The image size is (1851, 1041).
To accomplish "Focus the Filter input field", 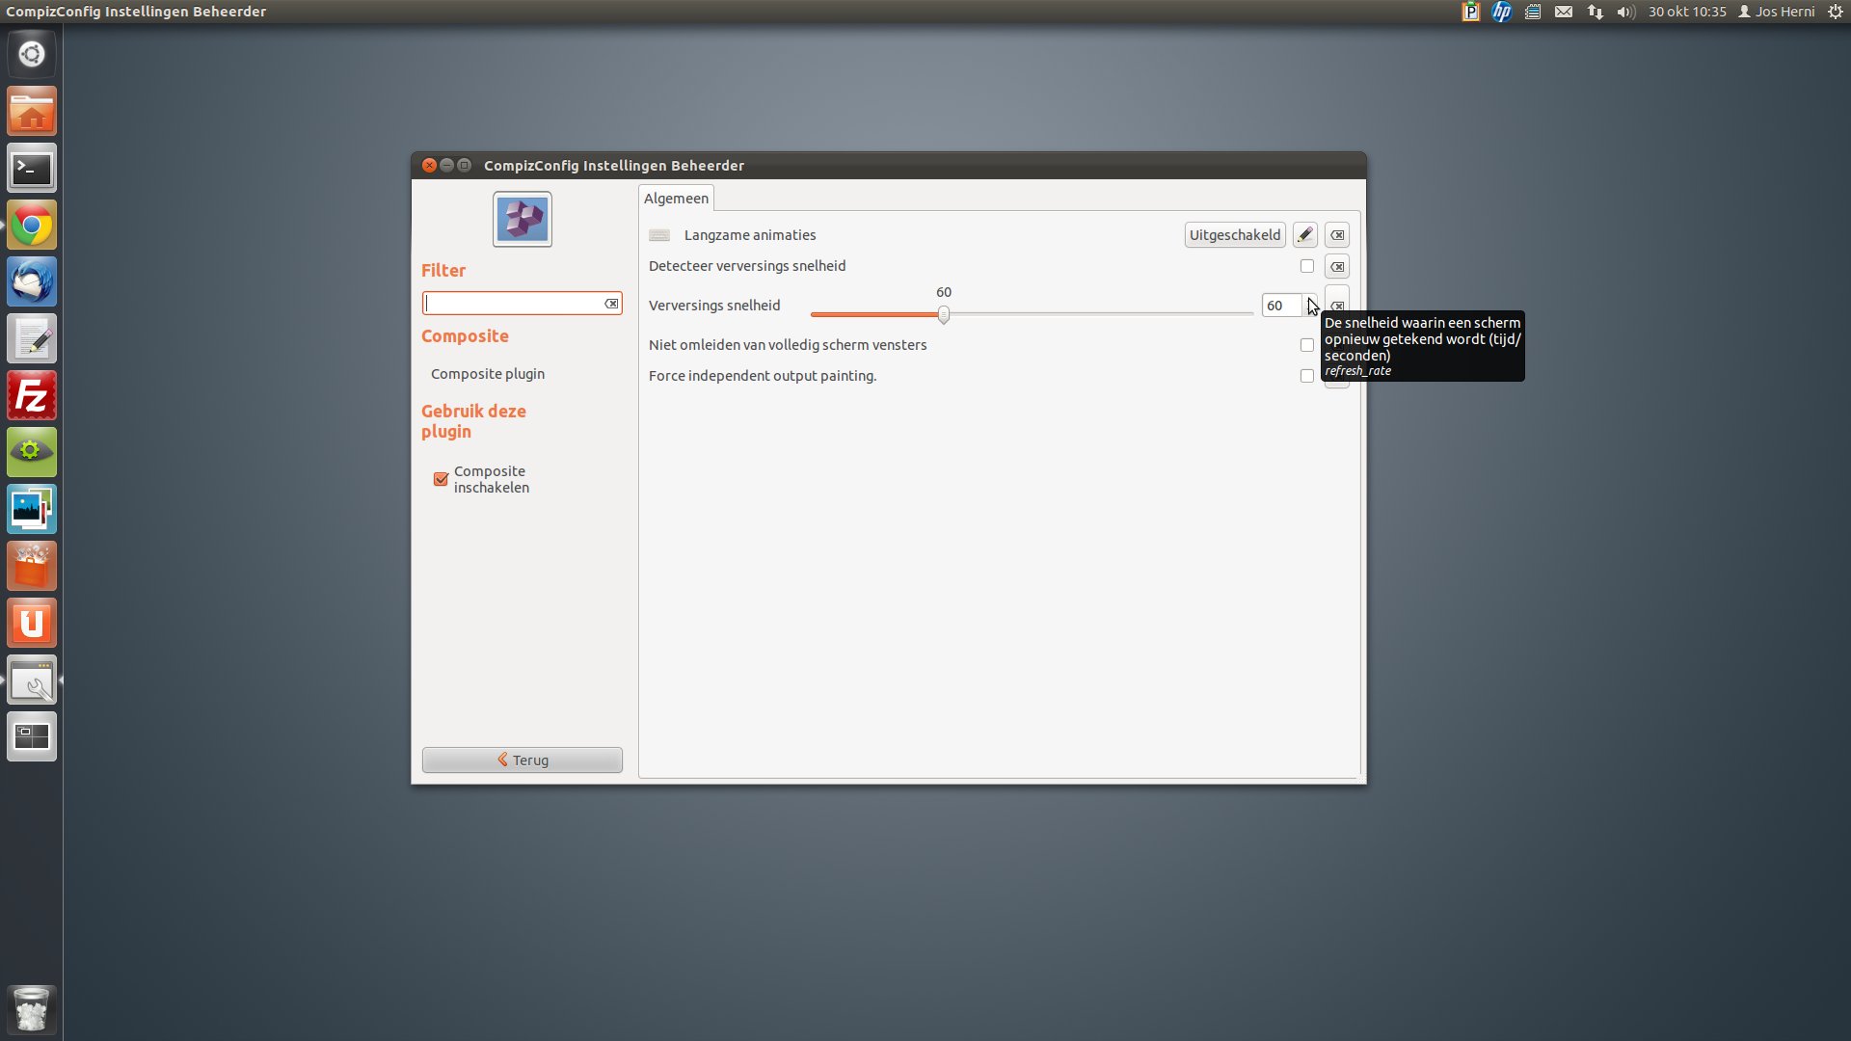I will [514, 304].
